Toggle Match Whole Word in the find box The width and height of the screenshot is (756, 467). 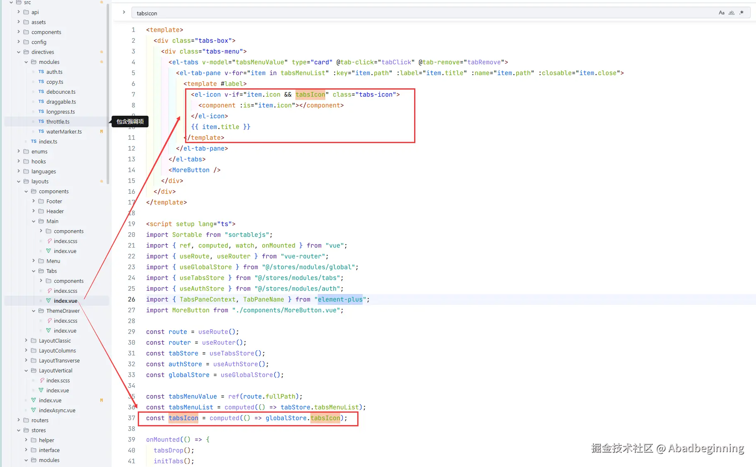(x=732, y=13)
